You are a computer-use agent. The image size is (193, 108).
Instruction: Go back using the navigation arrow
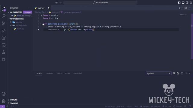(x=56, y=3)
